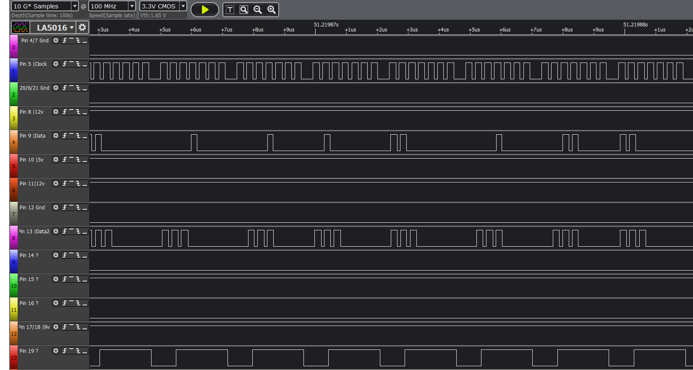Image resolution: width=693 pixels, height=370 pixels.
Task: Start sampling with the green play button
Action: [205, 10]
